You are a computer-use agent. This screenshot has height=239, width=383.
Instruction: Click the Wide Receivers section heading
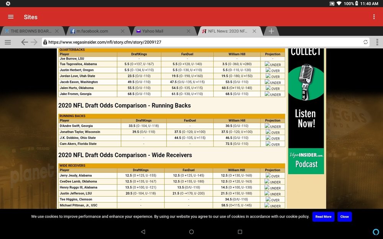[125, 155]
